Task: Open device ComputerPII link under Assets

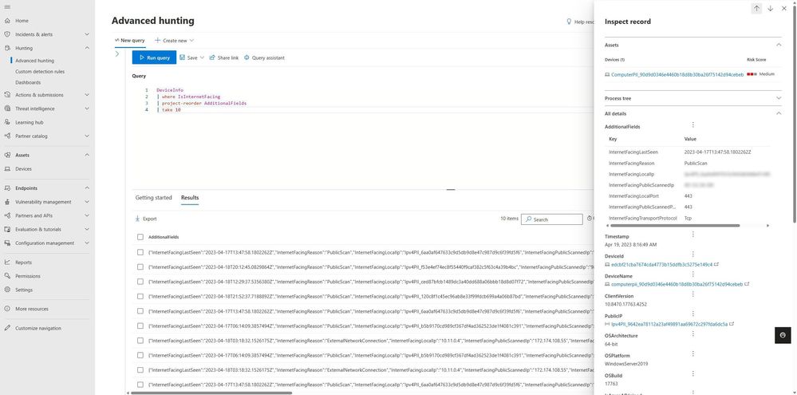Action: pos(677,75)
